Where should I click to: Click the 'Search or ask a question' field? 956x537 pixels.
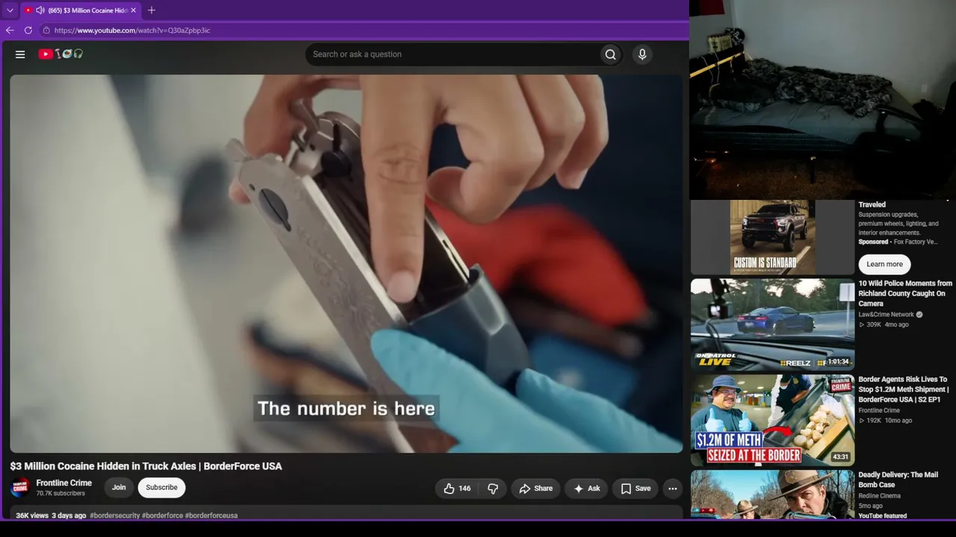[x=452, y=54]
